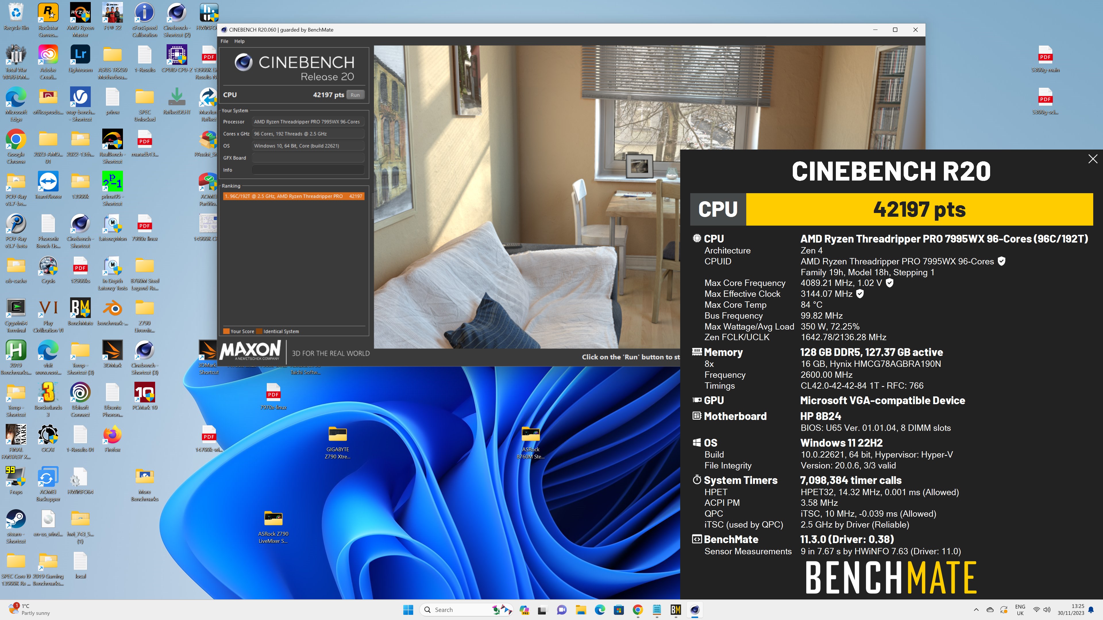
Task: Select the FINAL FANTASY X icon
Action: [x=16, y=442]
